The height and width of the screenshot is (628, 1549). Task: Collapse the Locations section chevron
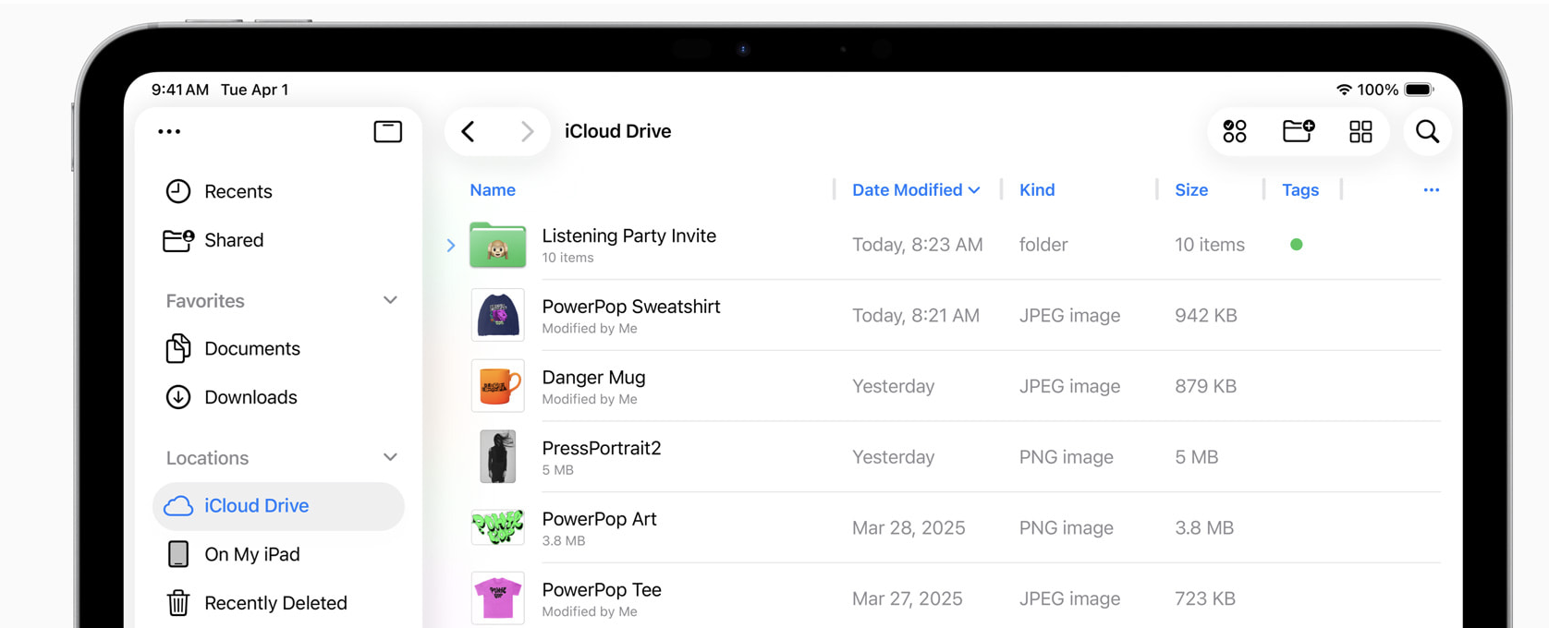[x=390, y=457]
